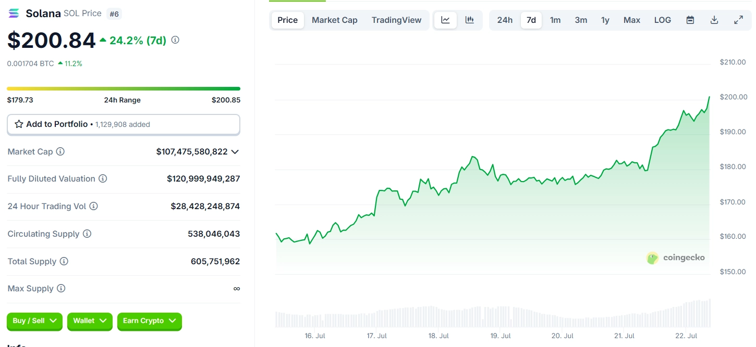
Task: Open Fully Diluted Valuation info icon
Action: (x=103, y=178)
